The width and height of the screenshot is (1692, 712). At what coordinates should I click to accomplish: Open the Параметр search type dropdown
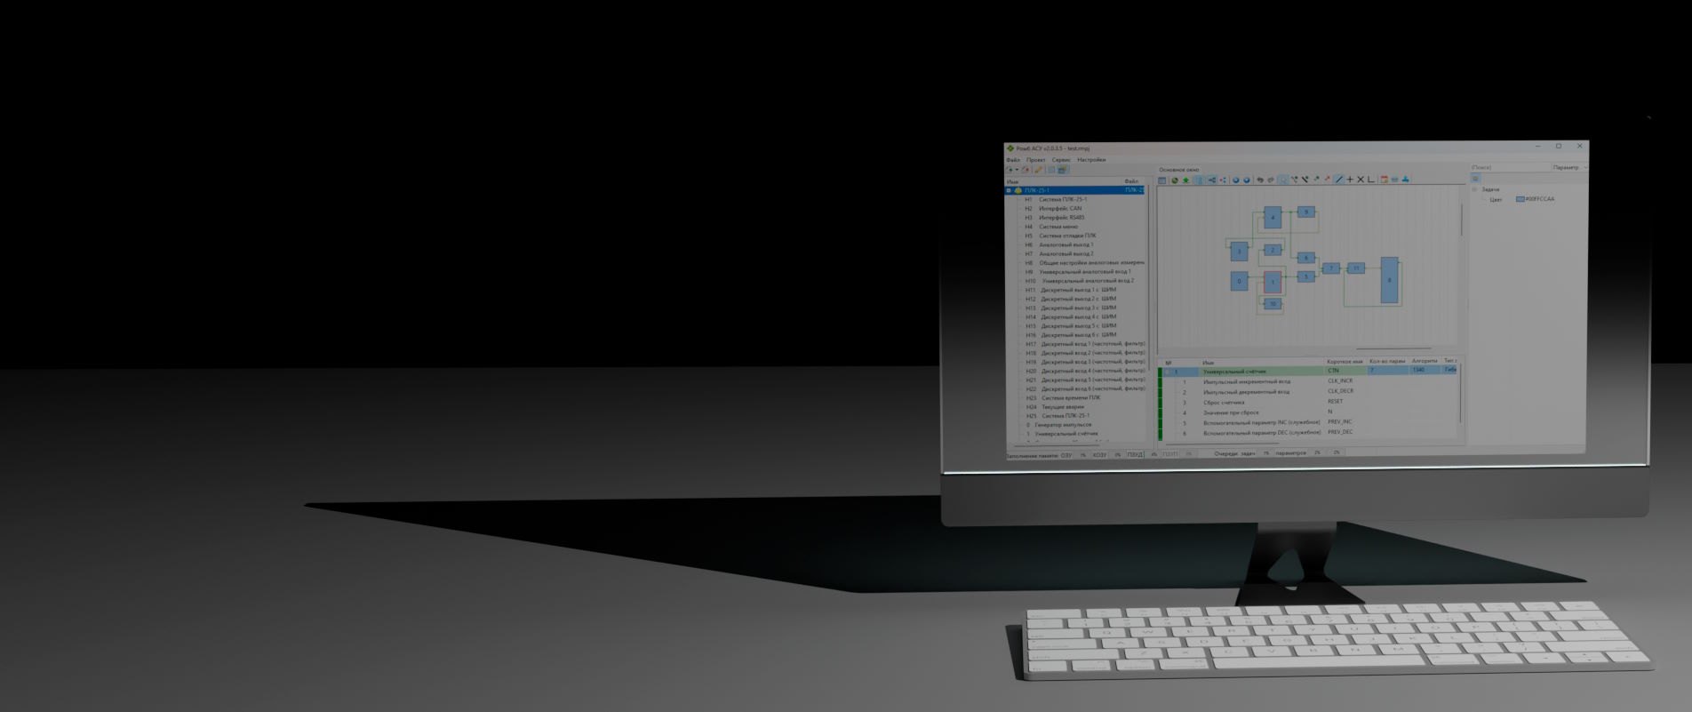(x=1585, y=167)
